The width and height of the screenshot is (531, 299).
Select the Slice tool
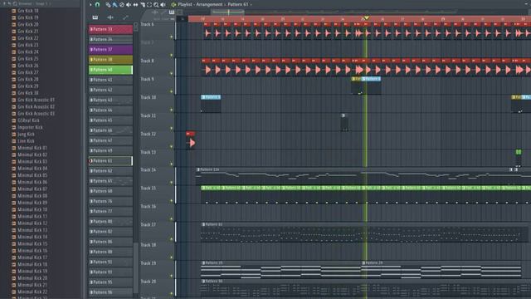(142, 5)
